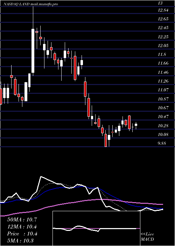
Task: Click the price axis label 13
Action: pyautogui.click(x=160, y=3)
